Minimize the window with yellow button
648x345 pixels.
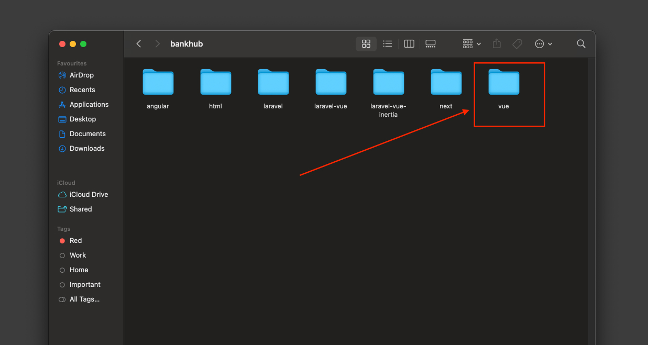[73, 44]
